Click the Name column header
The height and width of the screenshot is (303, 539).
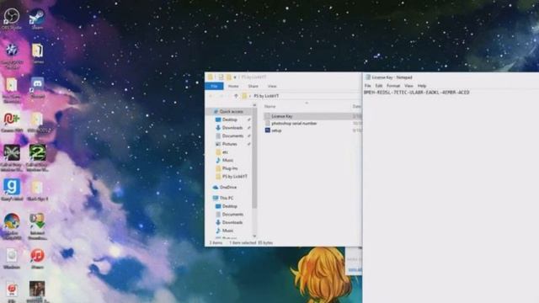(269, 107)
